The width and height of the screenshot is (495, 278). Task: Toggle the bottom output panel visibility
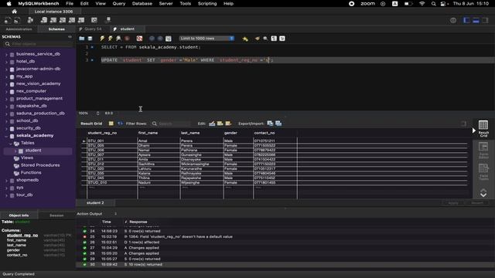coord(476,21)
